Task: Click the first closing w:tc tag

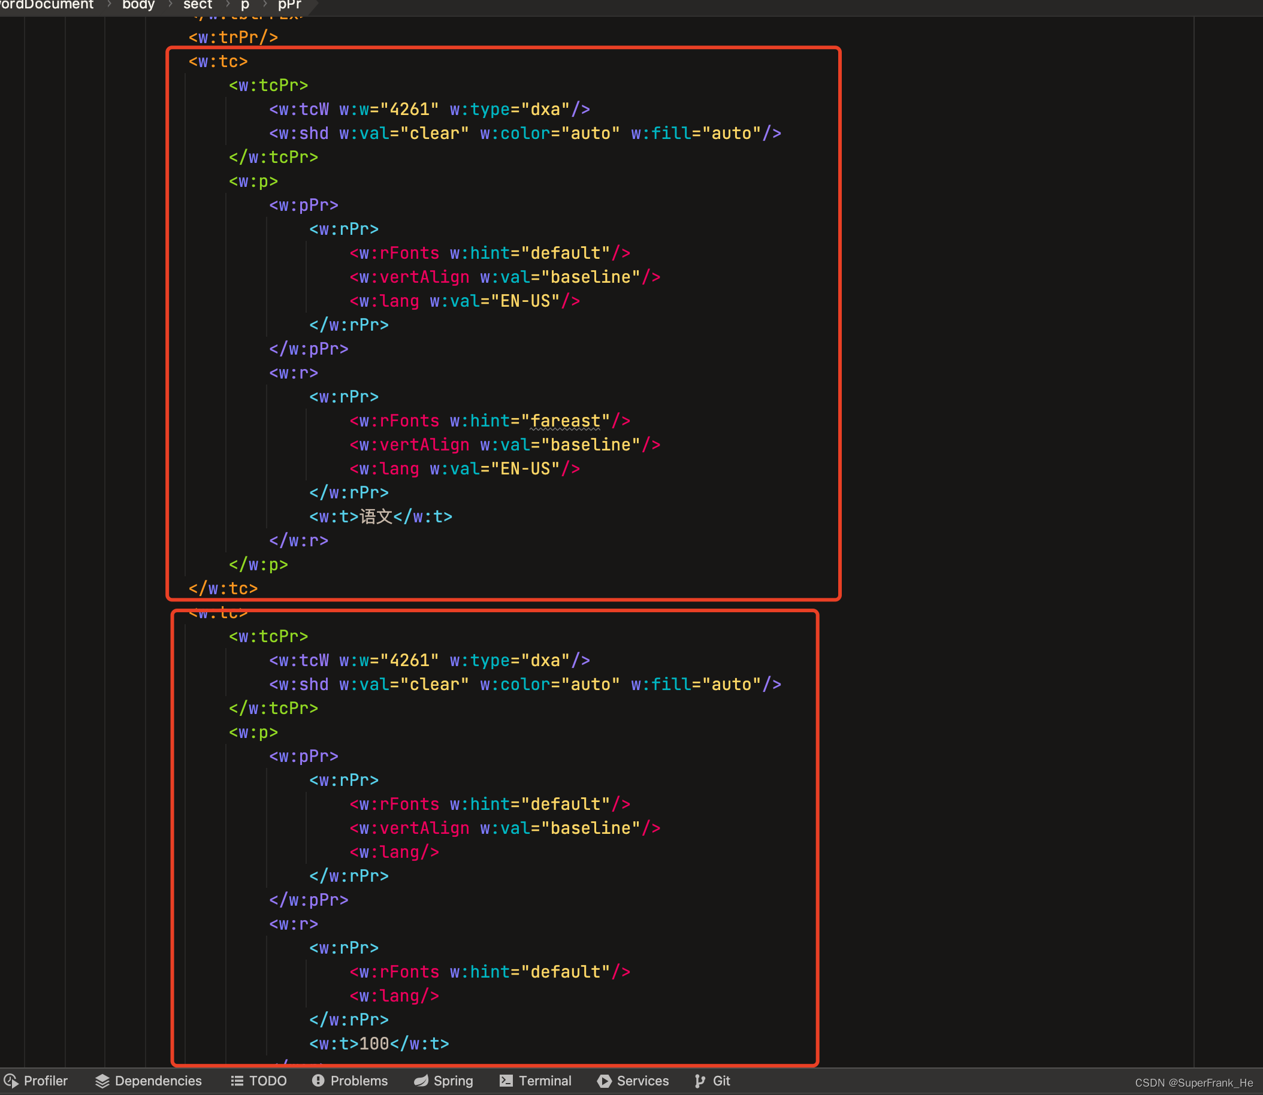Action: pos(223,588)
